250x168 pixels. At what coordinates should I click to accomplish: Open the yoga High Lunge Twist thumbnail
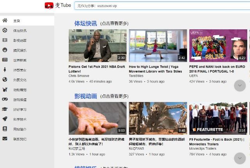point(158,46)
